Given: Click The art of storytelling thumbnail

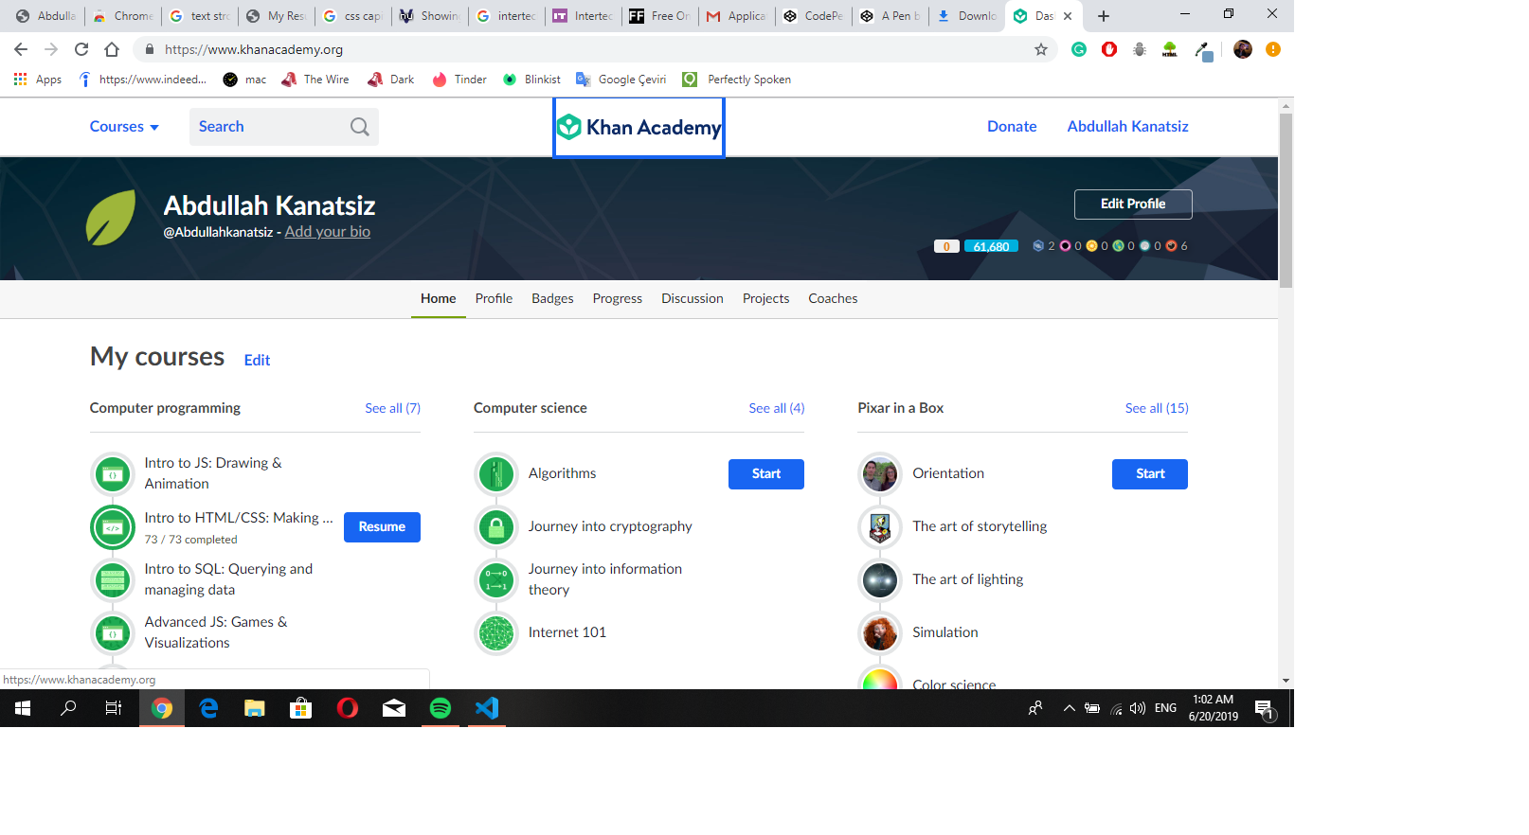Looking at the screenshot, I should [880, 526].
